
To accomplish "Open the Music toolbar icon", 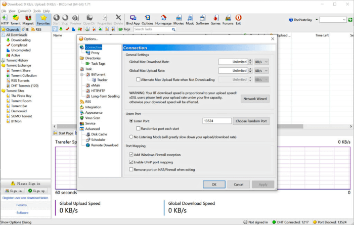I will coord(190,20).
